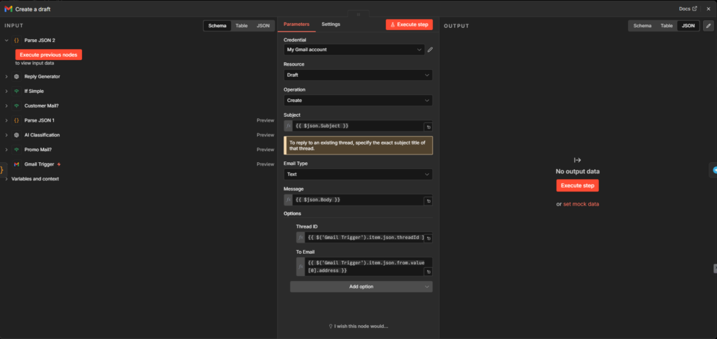Click the fx icon of Thread ID field
This screenshot has width=717, height=339.
pyautogui.click(x=300, y=238)
